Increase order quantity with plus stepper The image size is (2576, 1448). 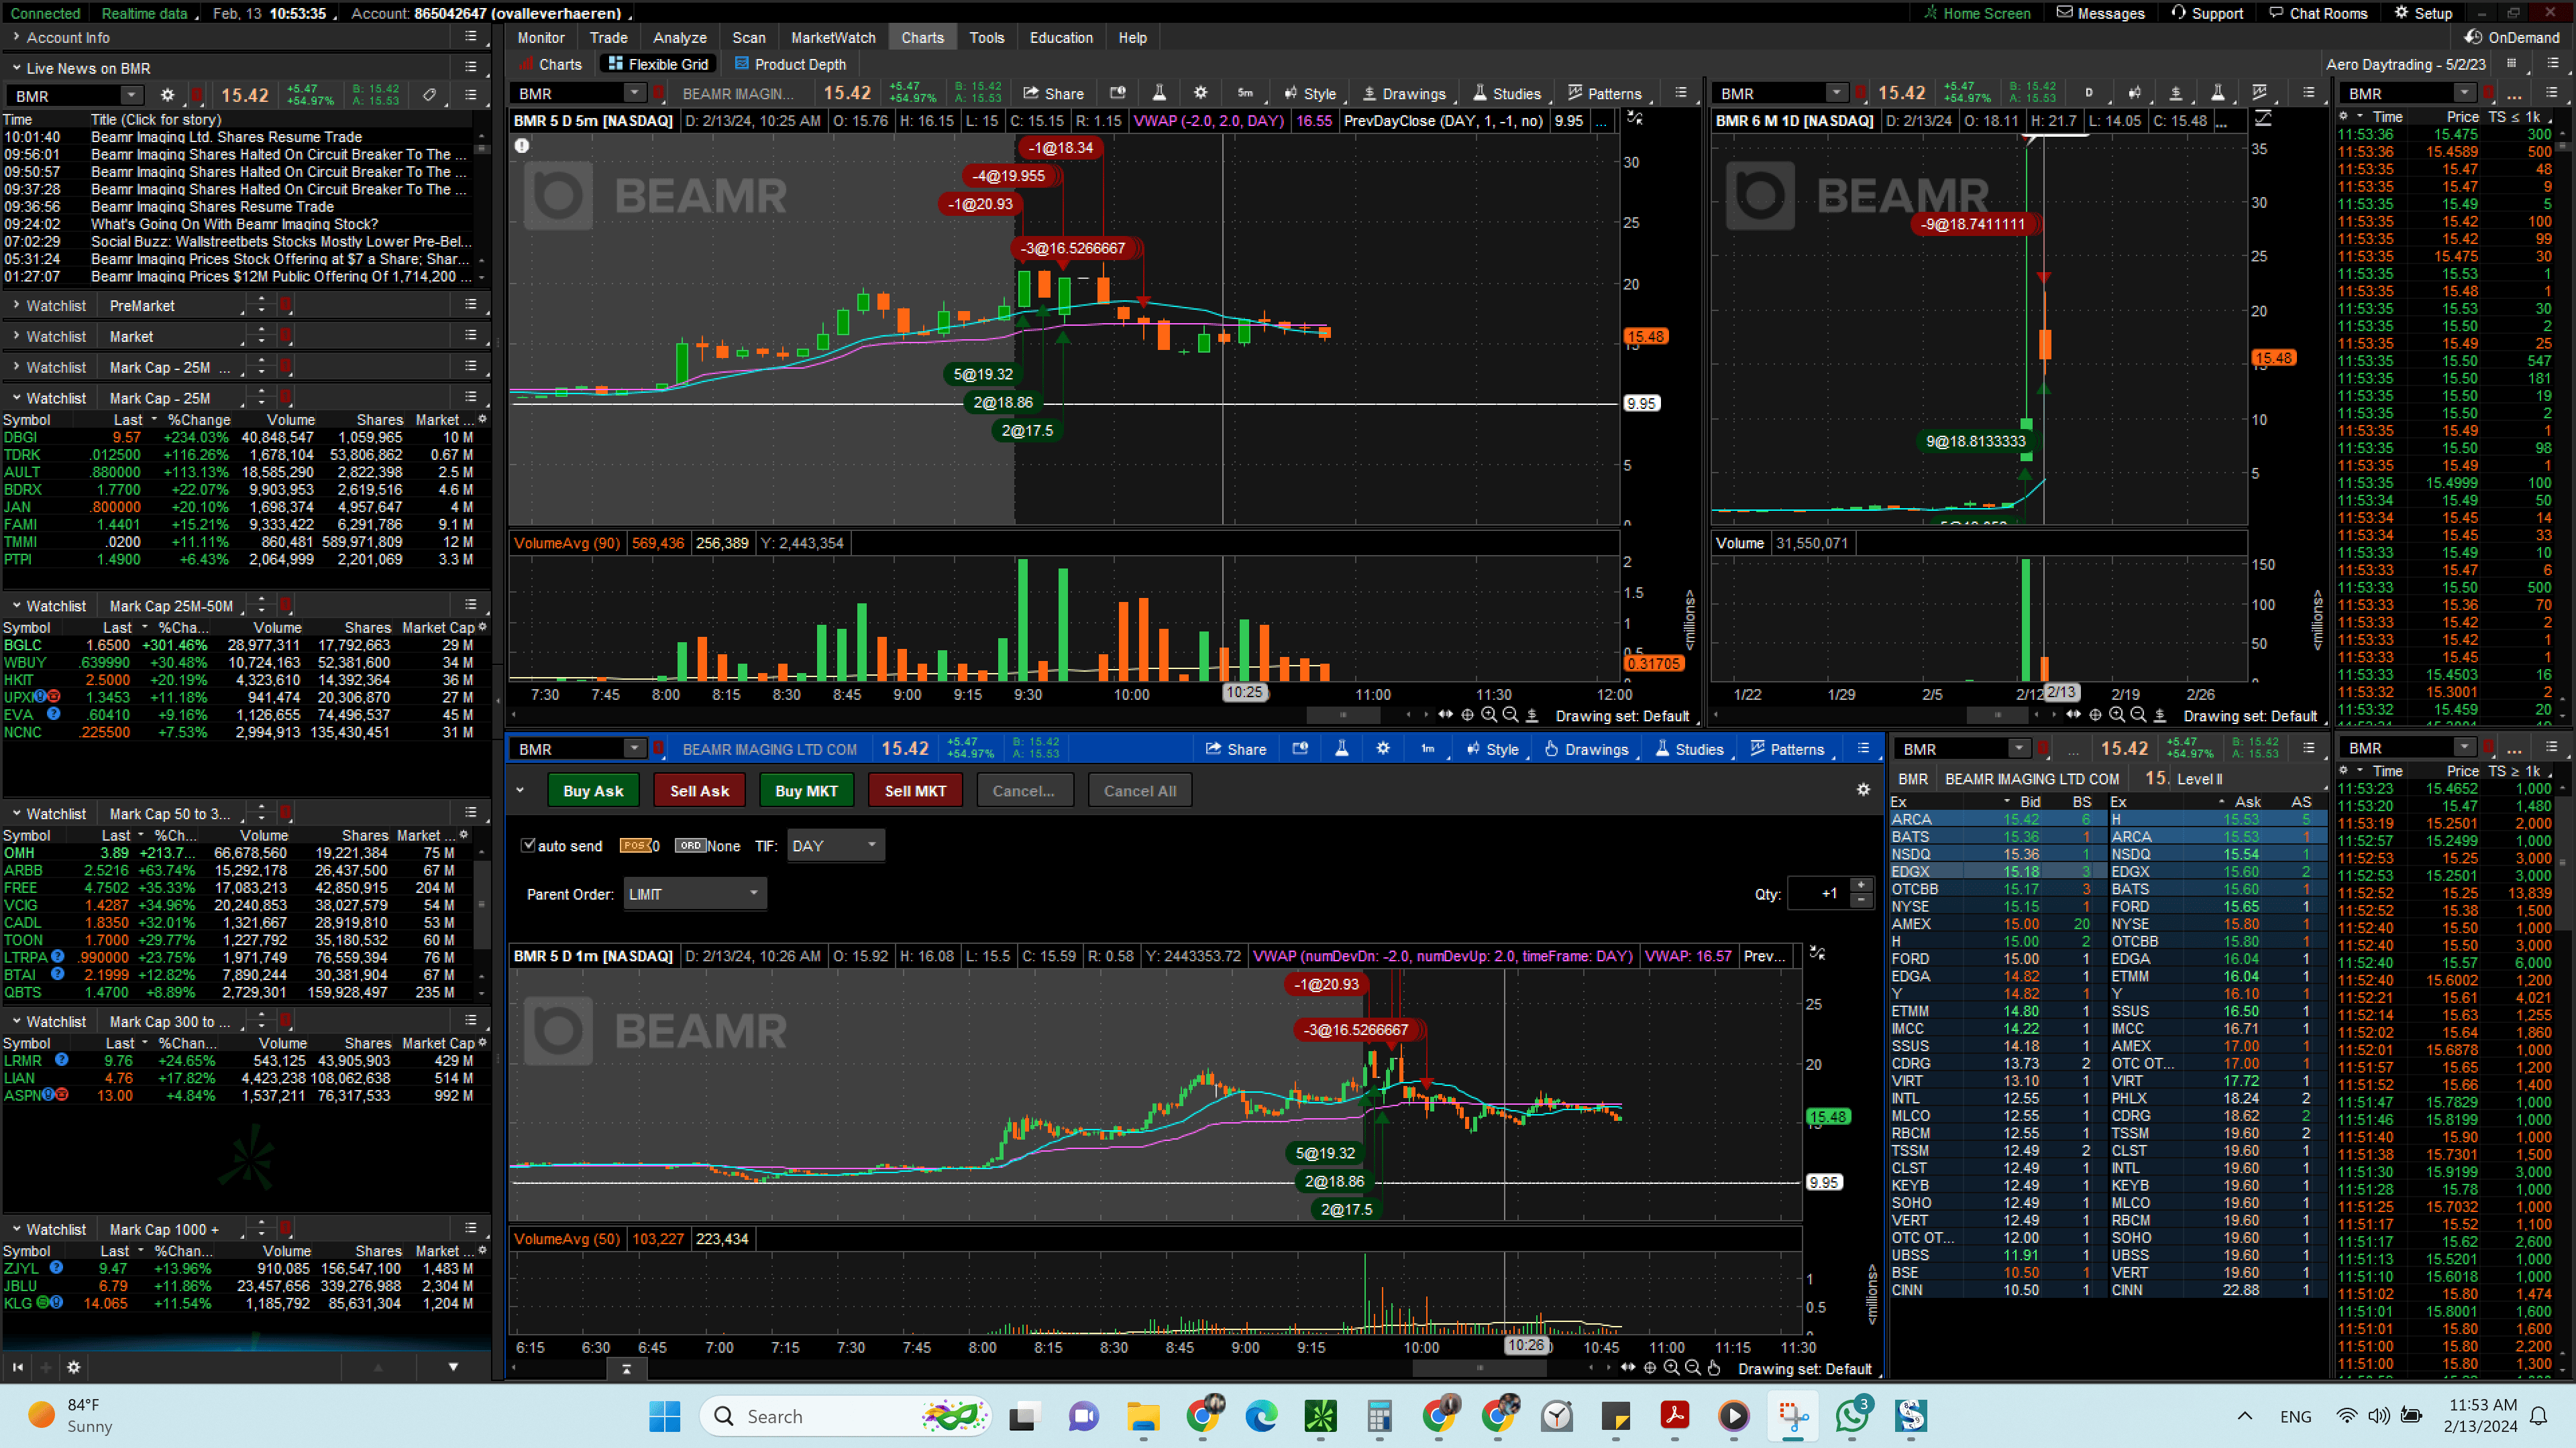point(1861,886)
